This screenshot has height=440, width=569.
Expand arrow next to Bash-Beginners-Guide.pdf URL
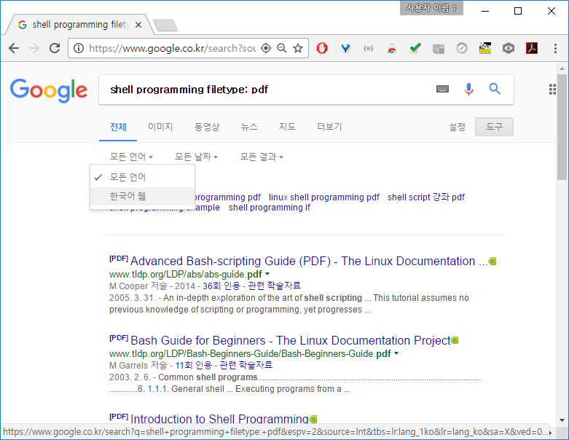pos(396,353)
